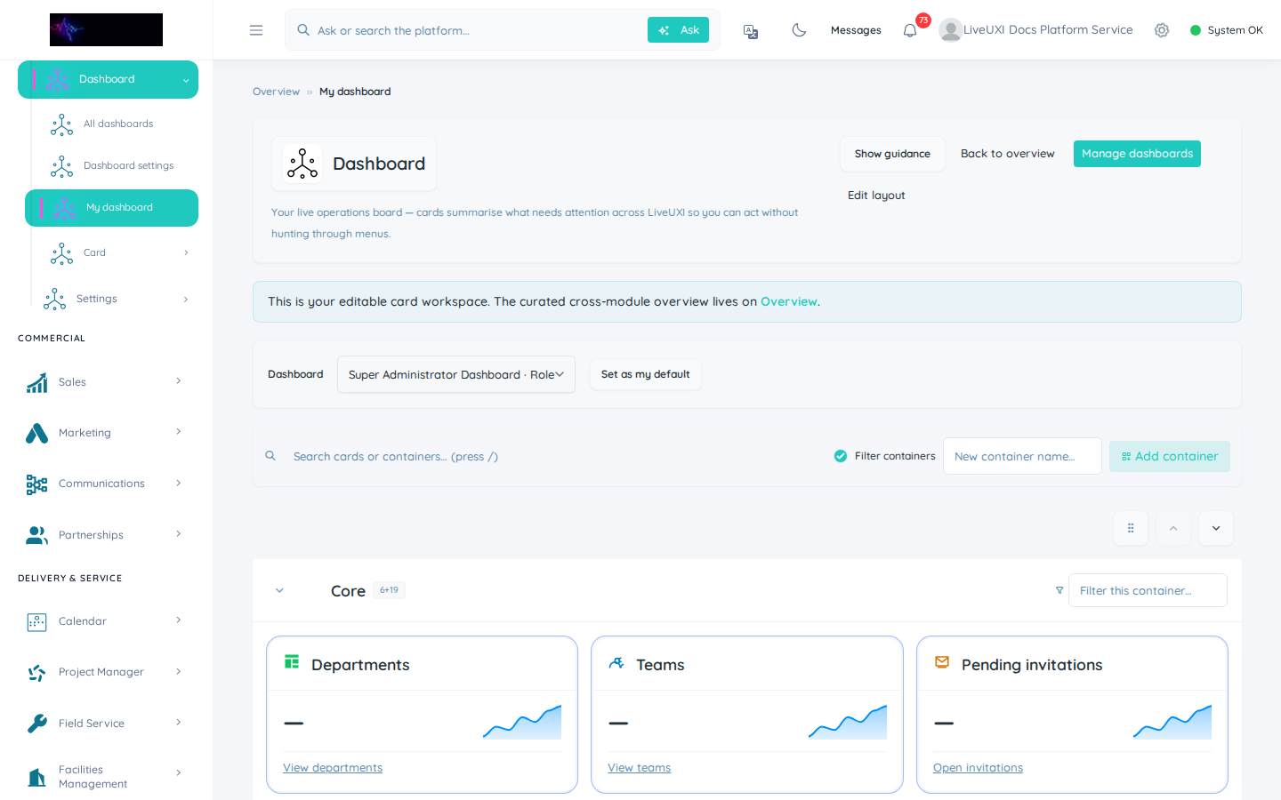This screenshot has width=1281, height=800.
Task: Click the user avatar icon
Action: tap(950, 30)
